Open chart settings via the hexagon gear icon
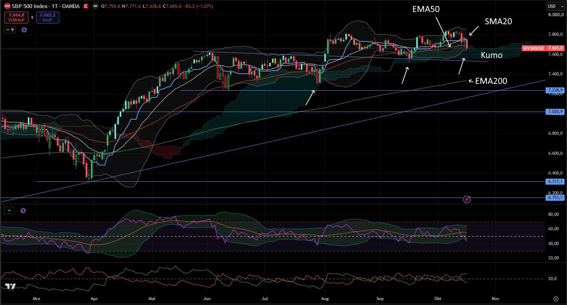This screenshot has width=567, height=305. [556, 299]
